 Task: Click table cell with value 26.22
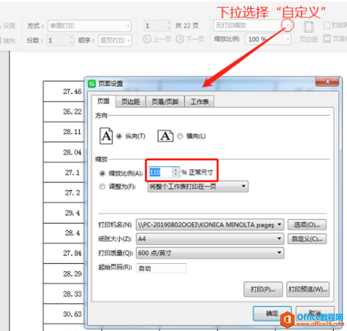tap(64, 112)
